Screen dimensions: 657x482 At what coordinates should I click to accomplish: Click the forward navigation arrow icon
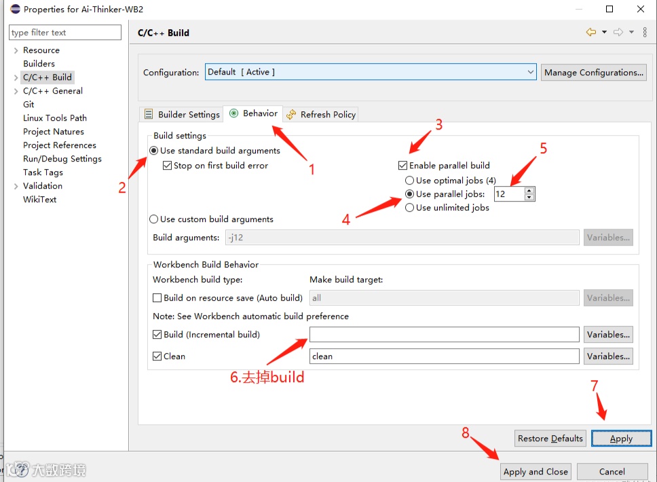[618, 33]
